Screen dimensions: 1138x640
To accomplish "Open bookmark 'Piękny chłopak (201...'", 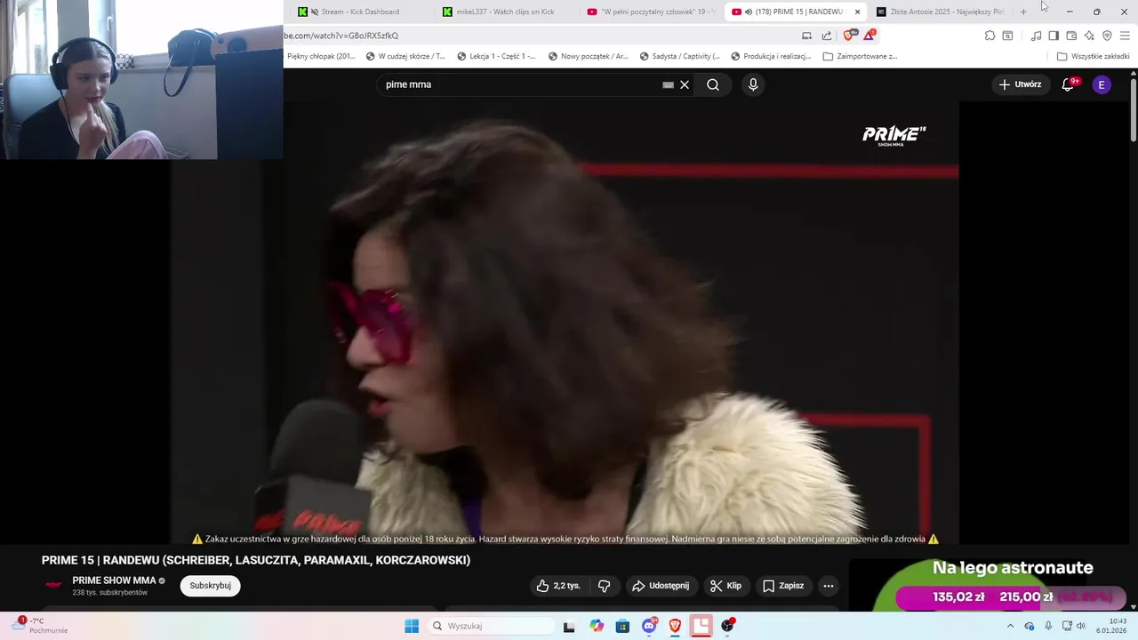I will (321, 56).
